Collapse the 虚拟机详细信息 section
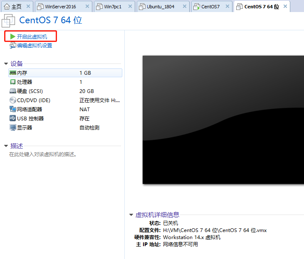This screenshot has width=304, height=259. [x=131, y=215]
